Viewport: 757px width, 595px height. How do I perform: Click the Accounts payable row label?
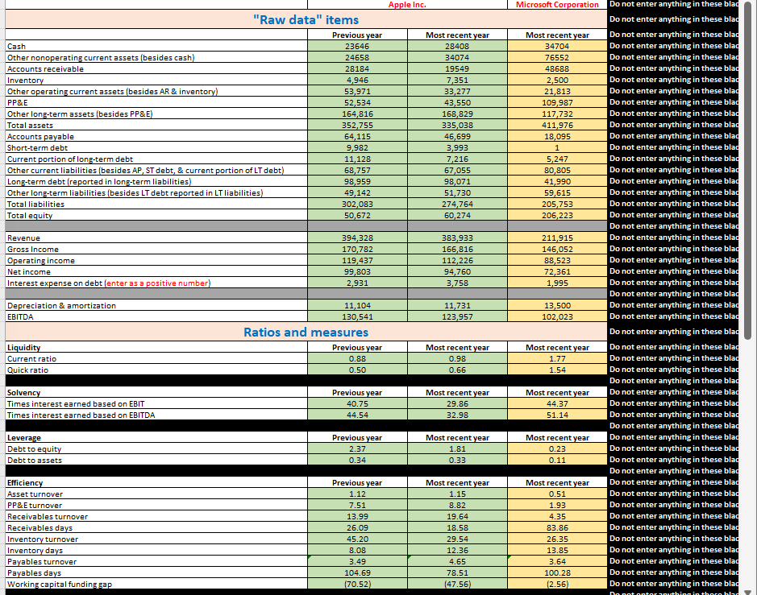click(x=40, y=136)
